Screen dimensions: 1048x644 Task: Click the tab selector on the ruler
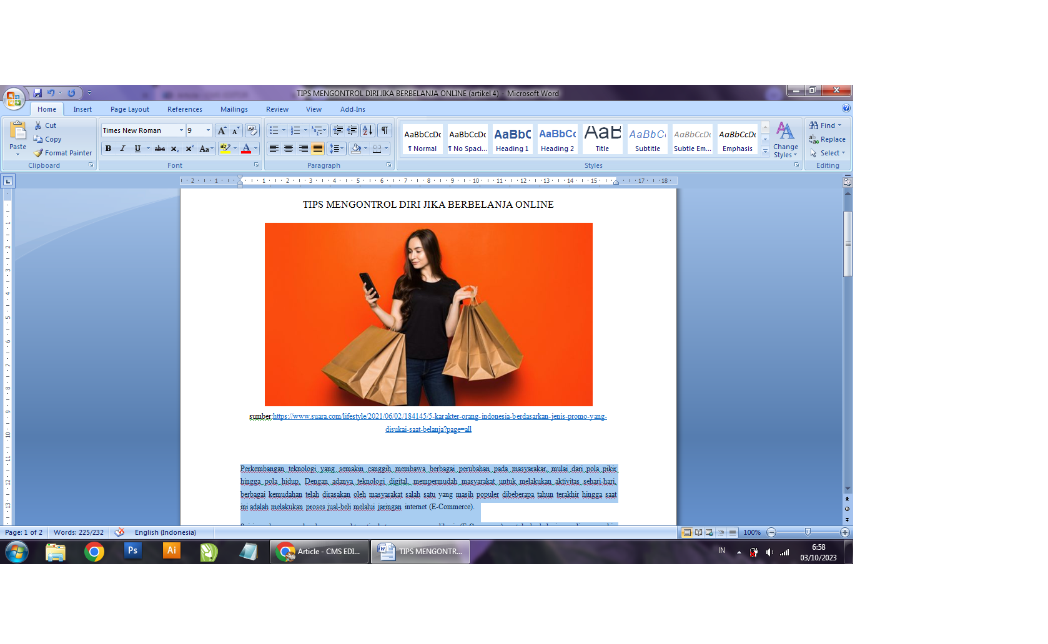click(7, 181)
